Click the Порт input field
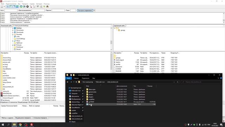Viewport: 225px width, 127px height. point(73,10)
